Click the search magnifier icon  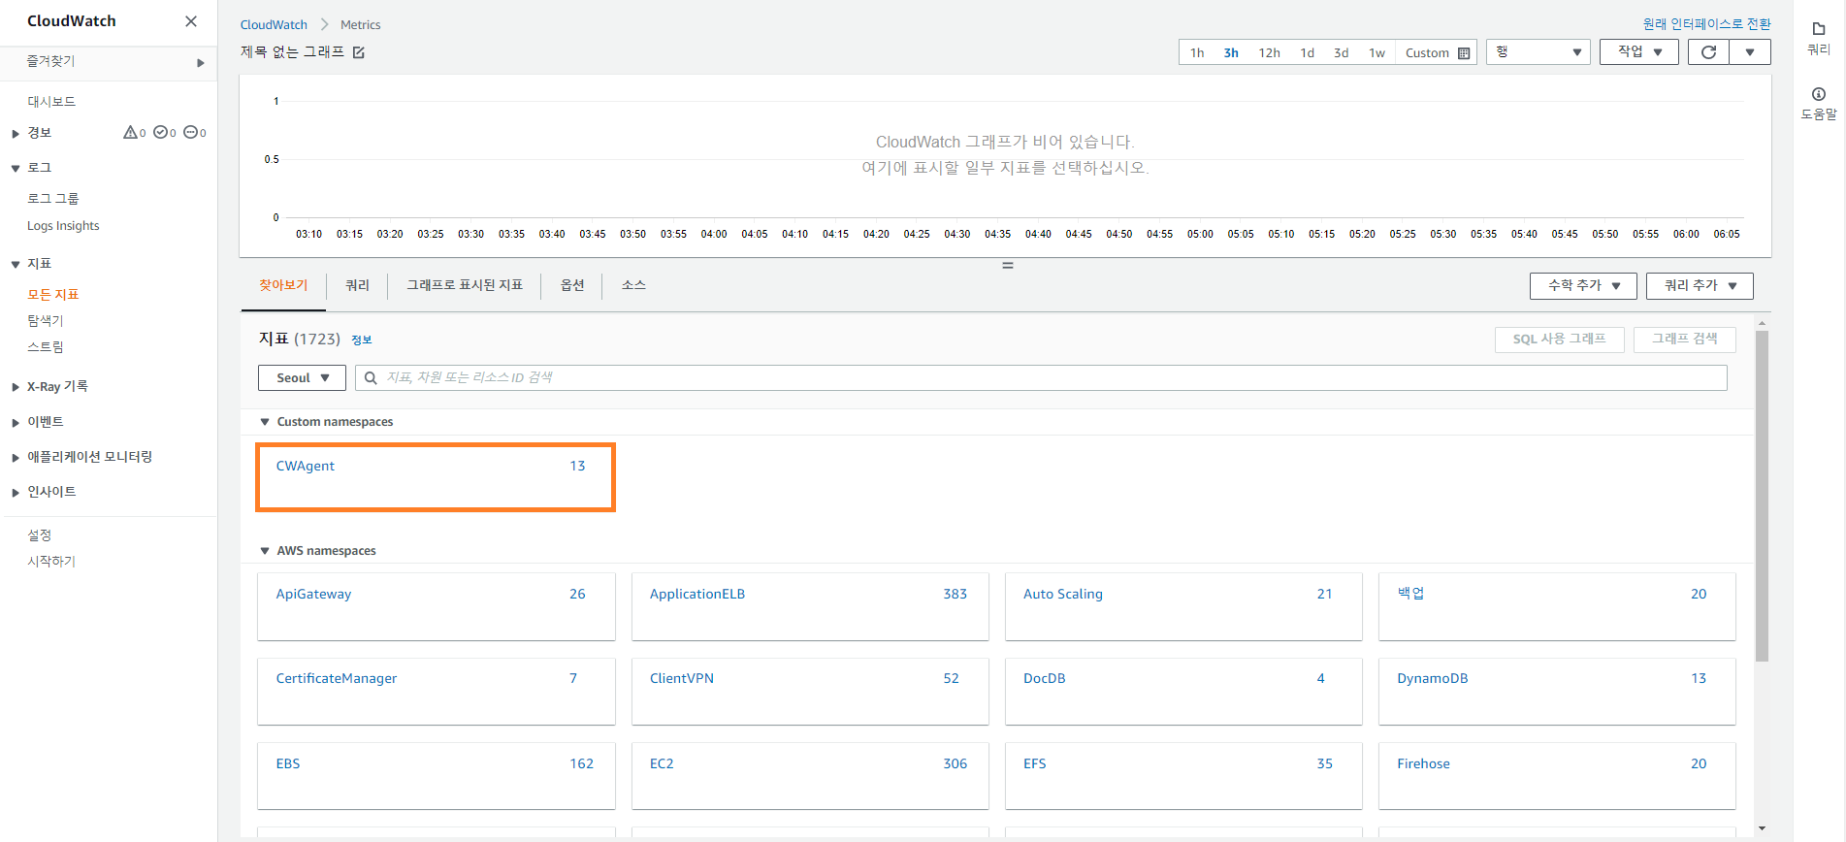click(x=371, y=378)
